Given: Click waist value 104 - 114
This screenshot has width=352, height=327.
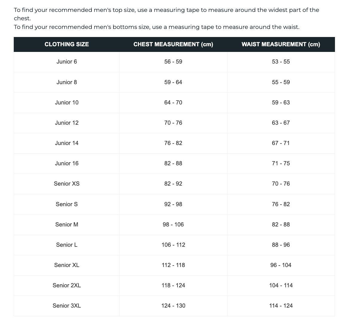Looking at the screenshot, I should point(281,286).
